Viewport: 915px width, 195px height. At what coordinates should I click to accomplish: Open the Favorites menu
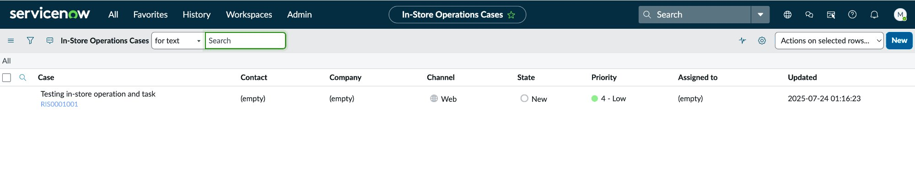pos(151,15)
